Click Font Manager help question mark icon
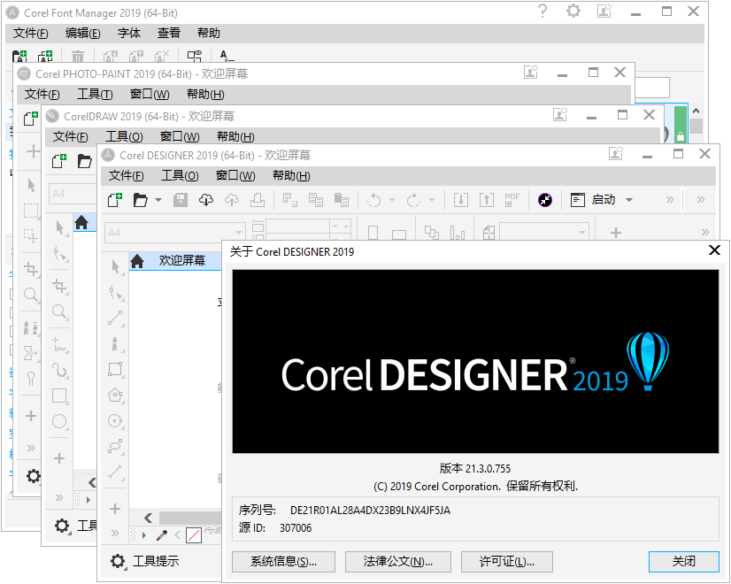The image size is (731, 584). pyautogui.click(x=542, y=11)
